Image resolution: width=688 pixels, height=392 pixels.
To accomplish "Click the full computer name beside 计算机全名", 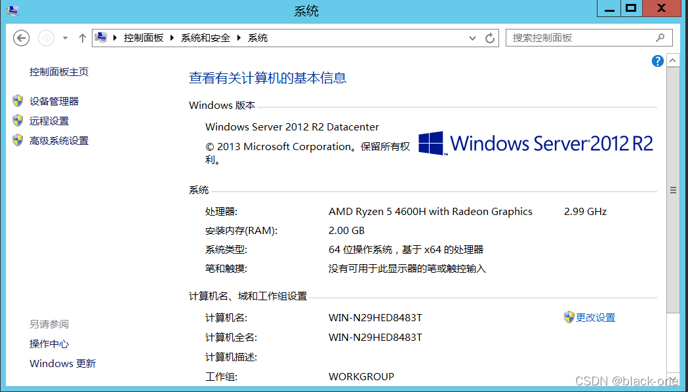I will click(375, 338).
